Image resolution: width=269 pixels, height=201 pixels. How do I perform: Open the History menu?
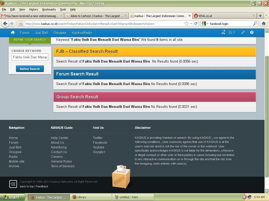(34, 9)
